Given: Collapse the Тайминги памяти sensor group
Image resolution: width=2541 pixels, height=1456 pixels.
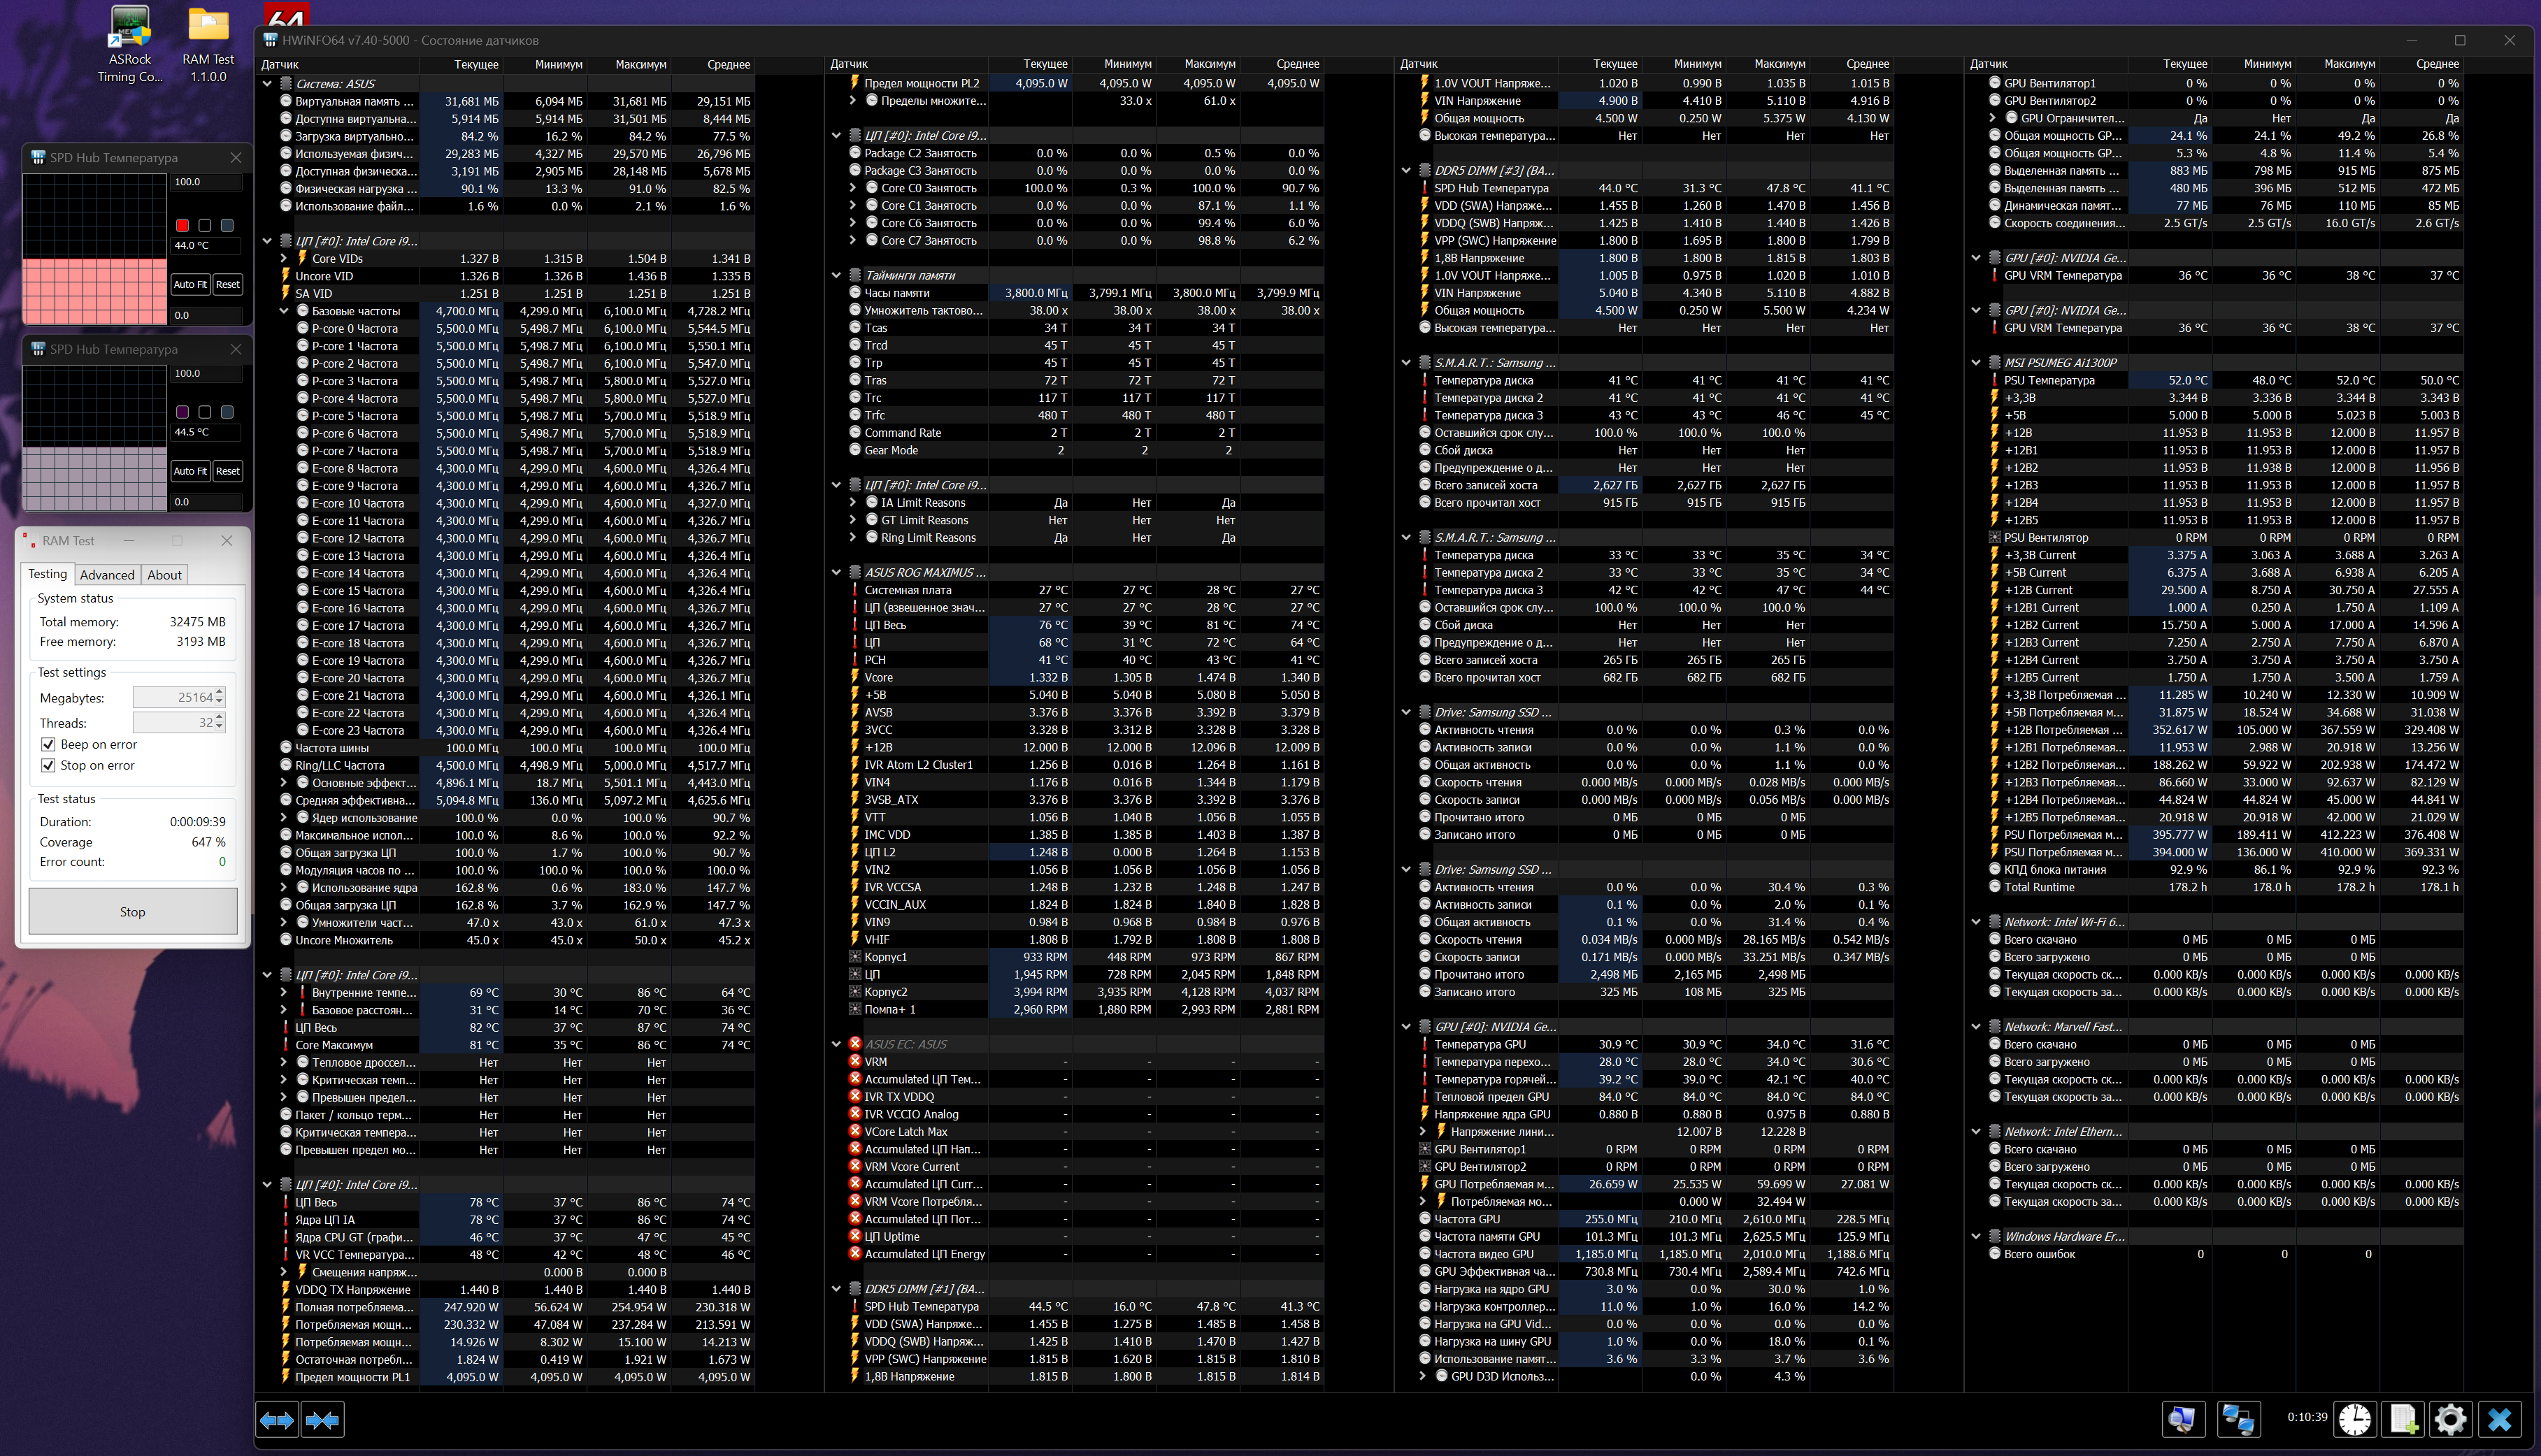Looking at the screenshot, I should click(x=837, y=275).
